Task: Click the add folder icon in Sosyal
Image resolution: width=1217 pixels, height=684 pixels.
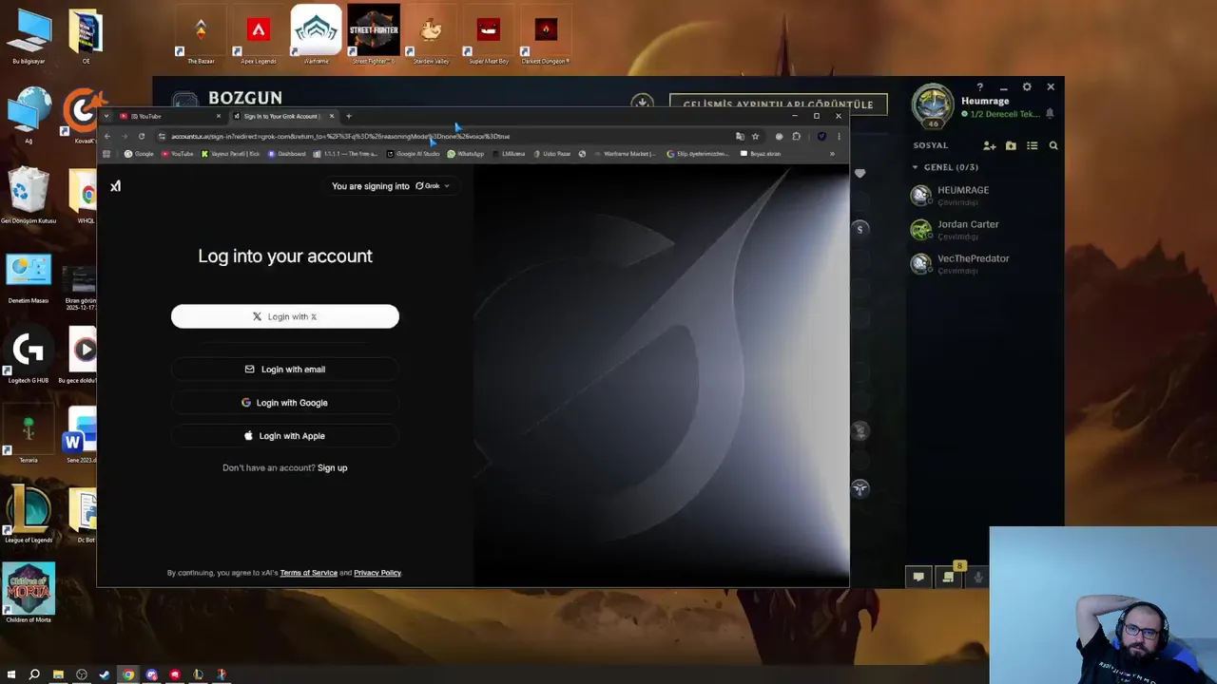Action: point(1011,145)
